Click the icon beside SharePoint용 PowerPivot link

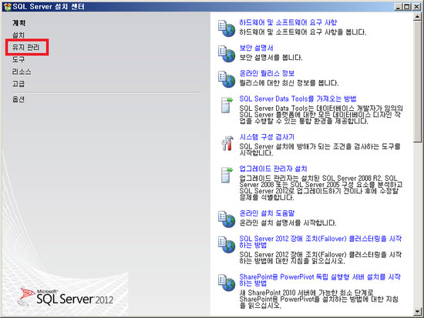pos(227,283)
